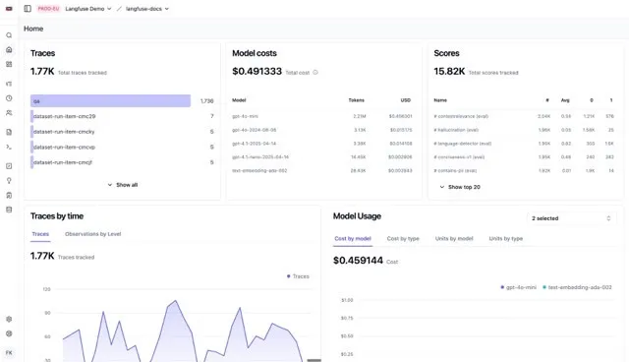629x362 pixels.
Task: Open search from sidebar magnifier icon
Action: tap(9, 35)
